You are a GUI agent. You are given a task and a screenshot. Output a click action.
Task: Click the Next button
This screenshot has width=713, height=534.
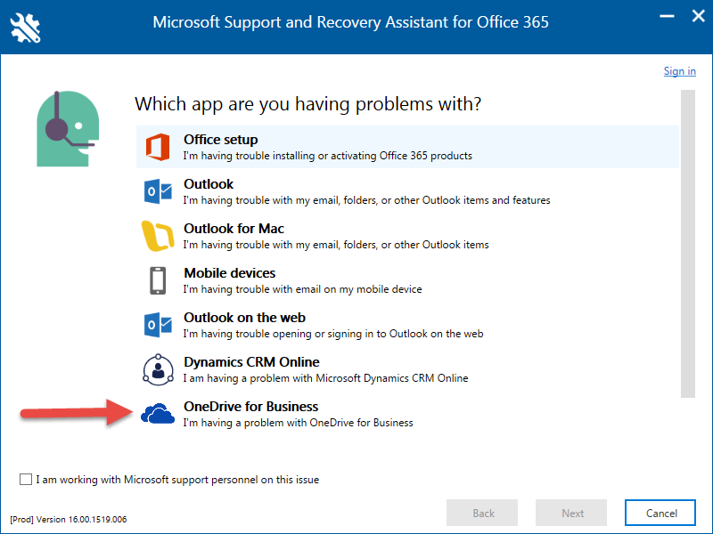pyautogui.click(x=571, y=513)
